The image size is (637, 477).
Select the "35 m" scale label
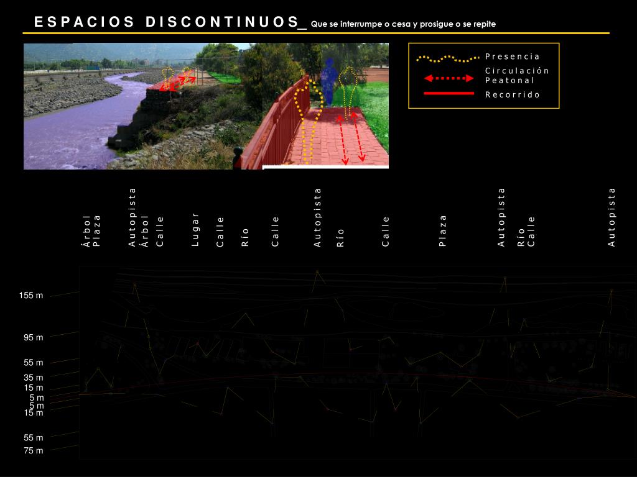tap(34, 378)
